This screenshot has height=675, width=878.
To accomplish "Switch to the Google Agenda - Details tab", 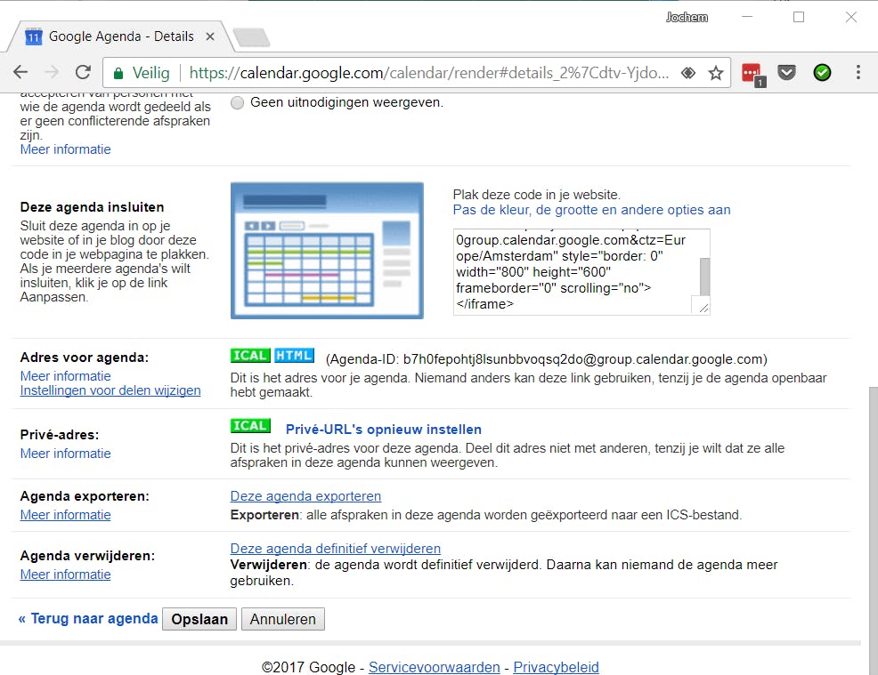I will point(118,36).
